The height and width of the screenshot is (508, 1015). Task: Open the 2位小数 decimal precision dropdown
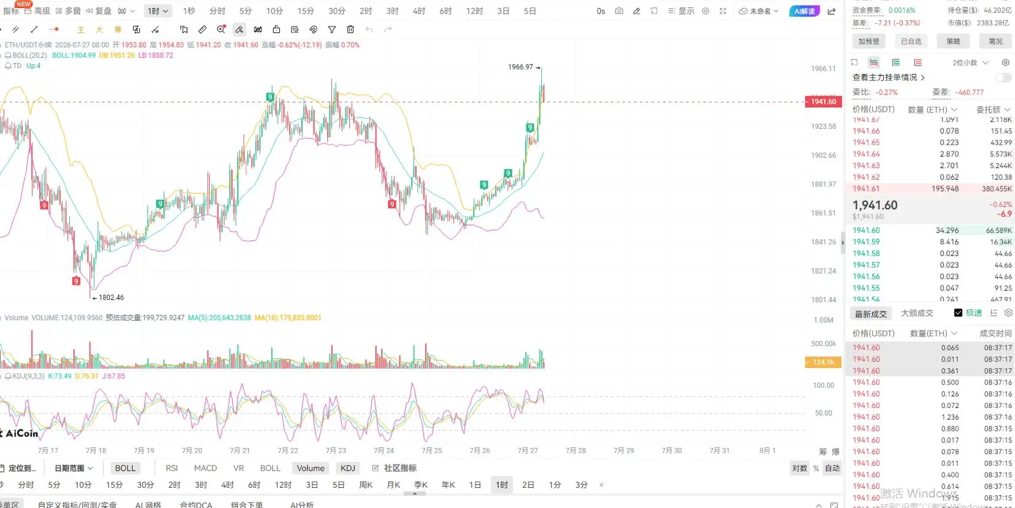pyautogui.click(x=970, y=63)
